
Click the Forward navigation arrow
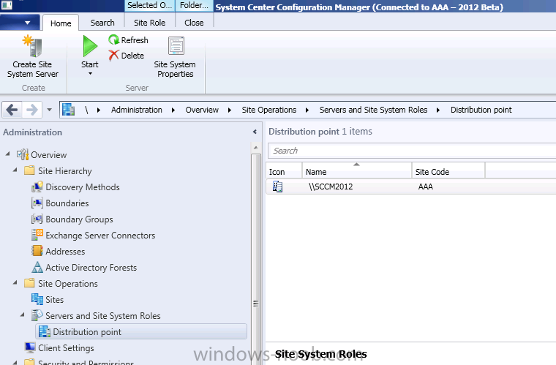(x=32, y=110)
